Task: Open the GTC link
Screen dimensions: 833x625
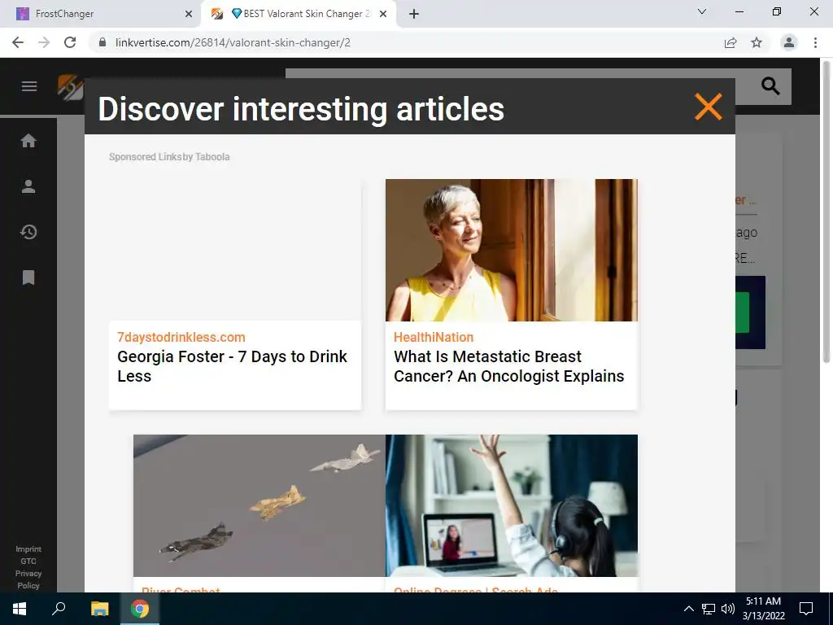Action: pos(28,562)
